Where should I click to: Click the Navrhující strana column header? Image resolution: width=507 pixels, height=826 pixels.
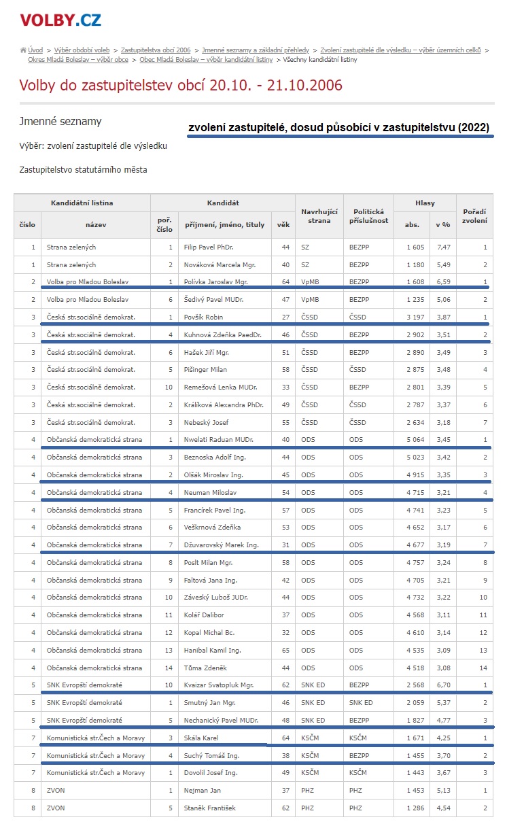point(319,216)
